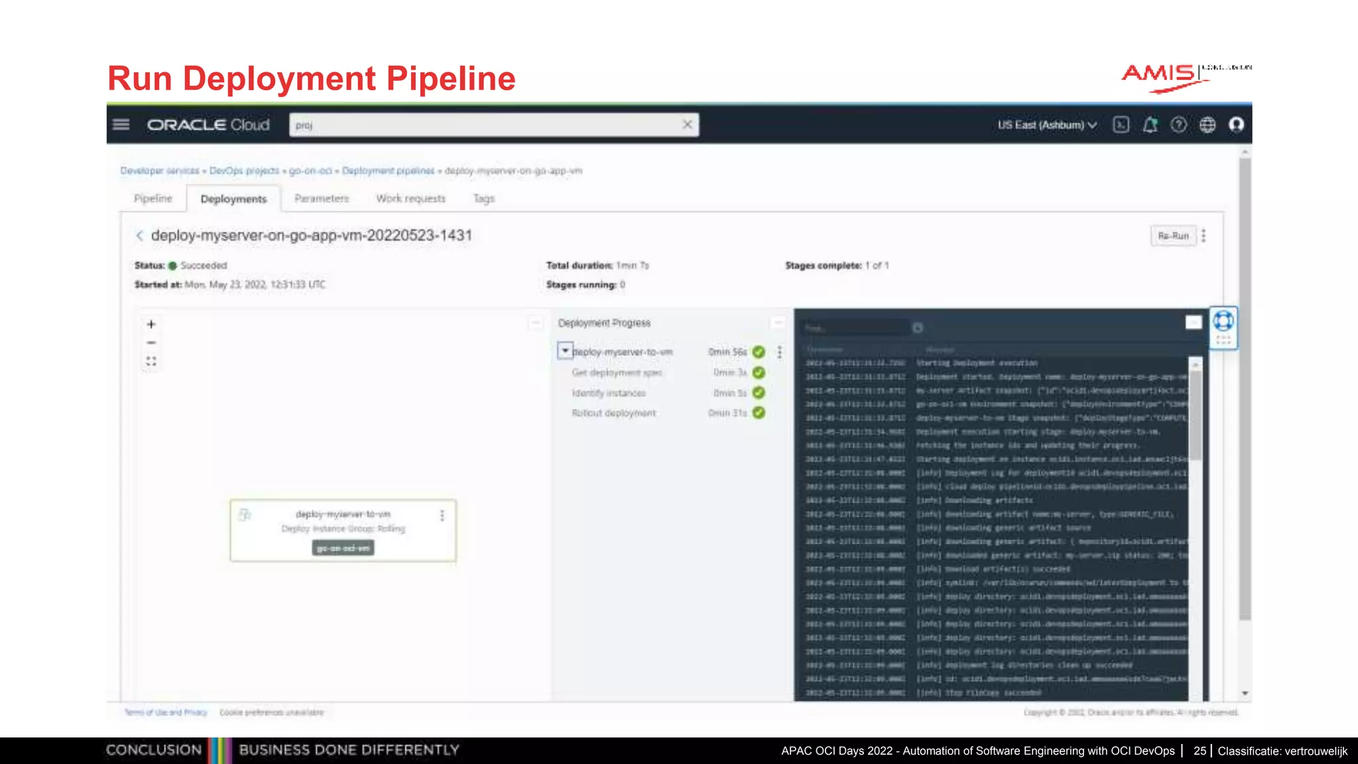Open the US East (Ashburn) region dropdown
The image size is (1358, 764).
[1047, 125]
